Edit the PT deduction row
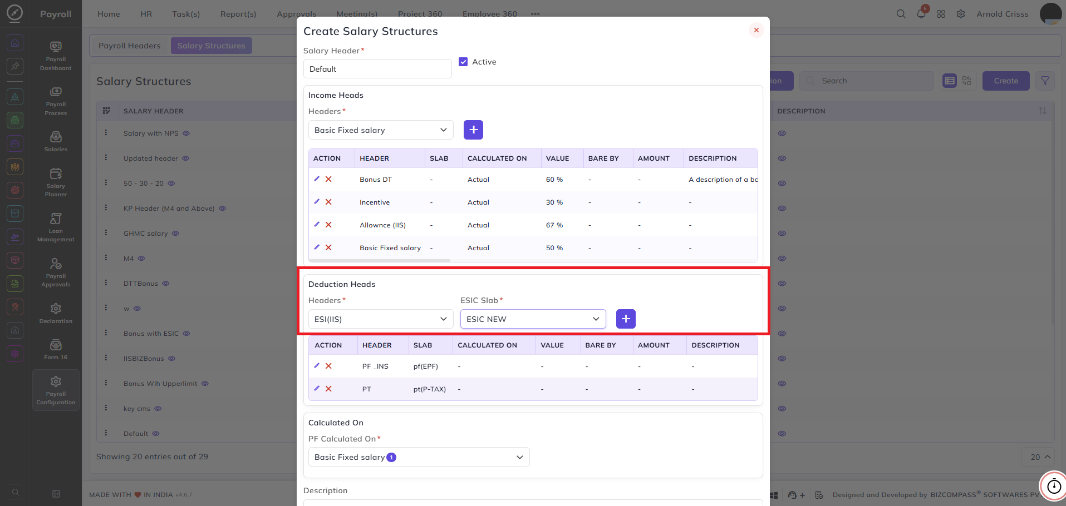 point(317,389)
